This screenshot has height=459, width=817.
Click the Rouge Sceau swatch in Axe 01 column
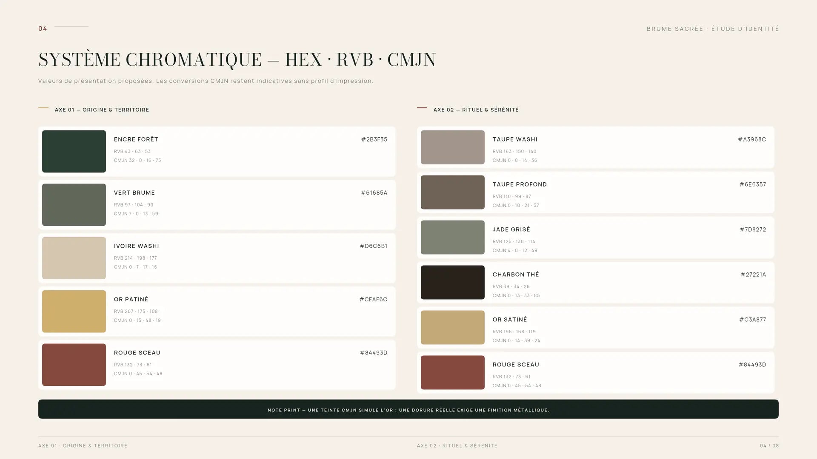(x=74, y=365)
